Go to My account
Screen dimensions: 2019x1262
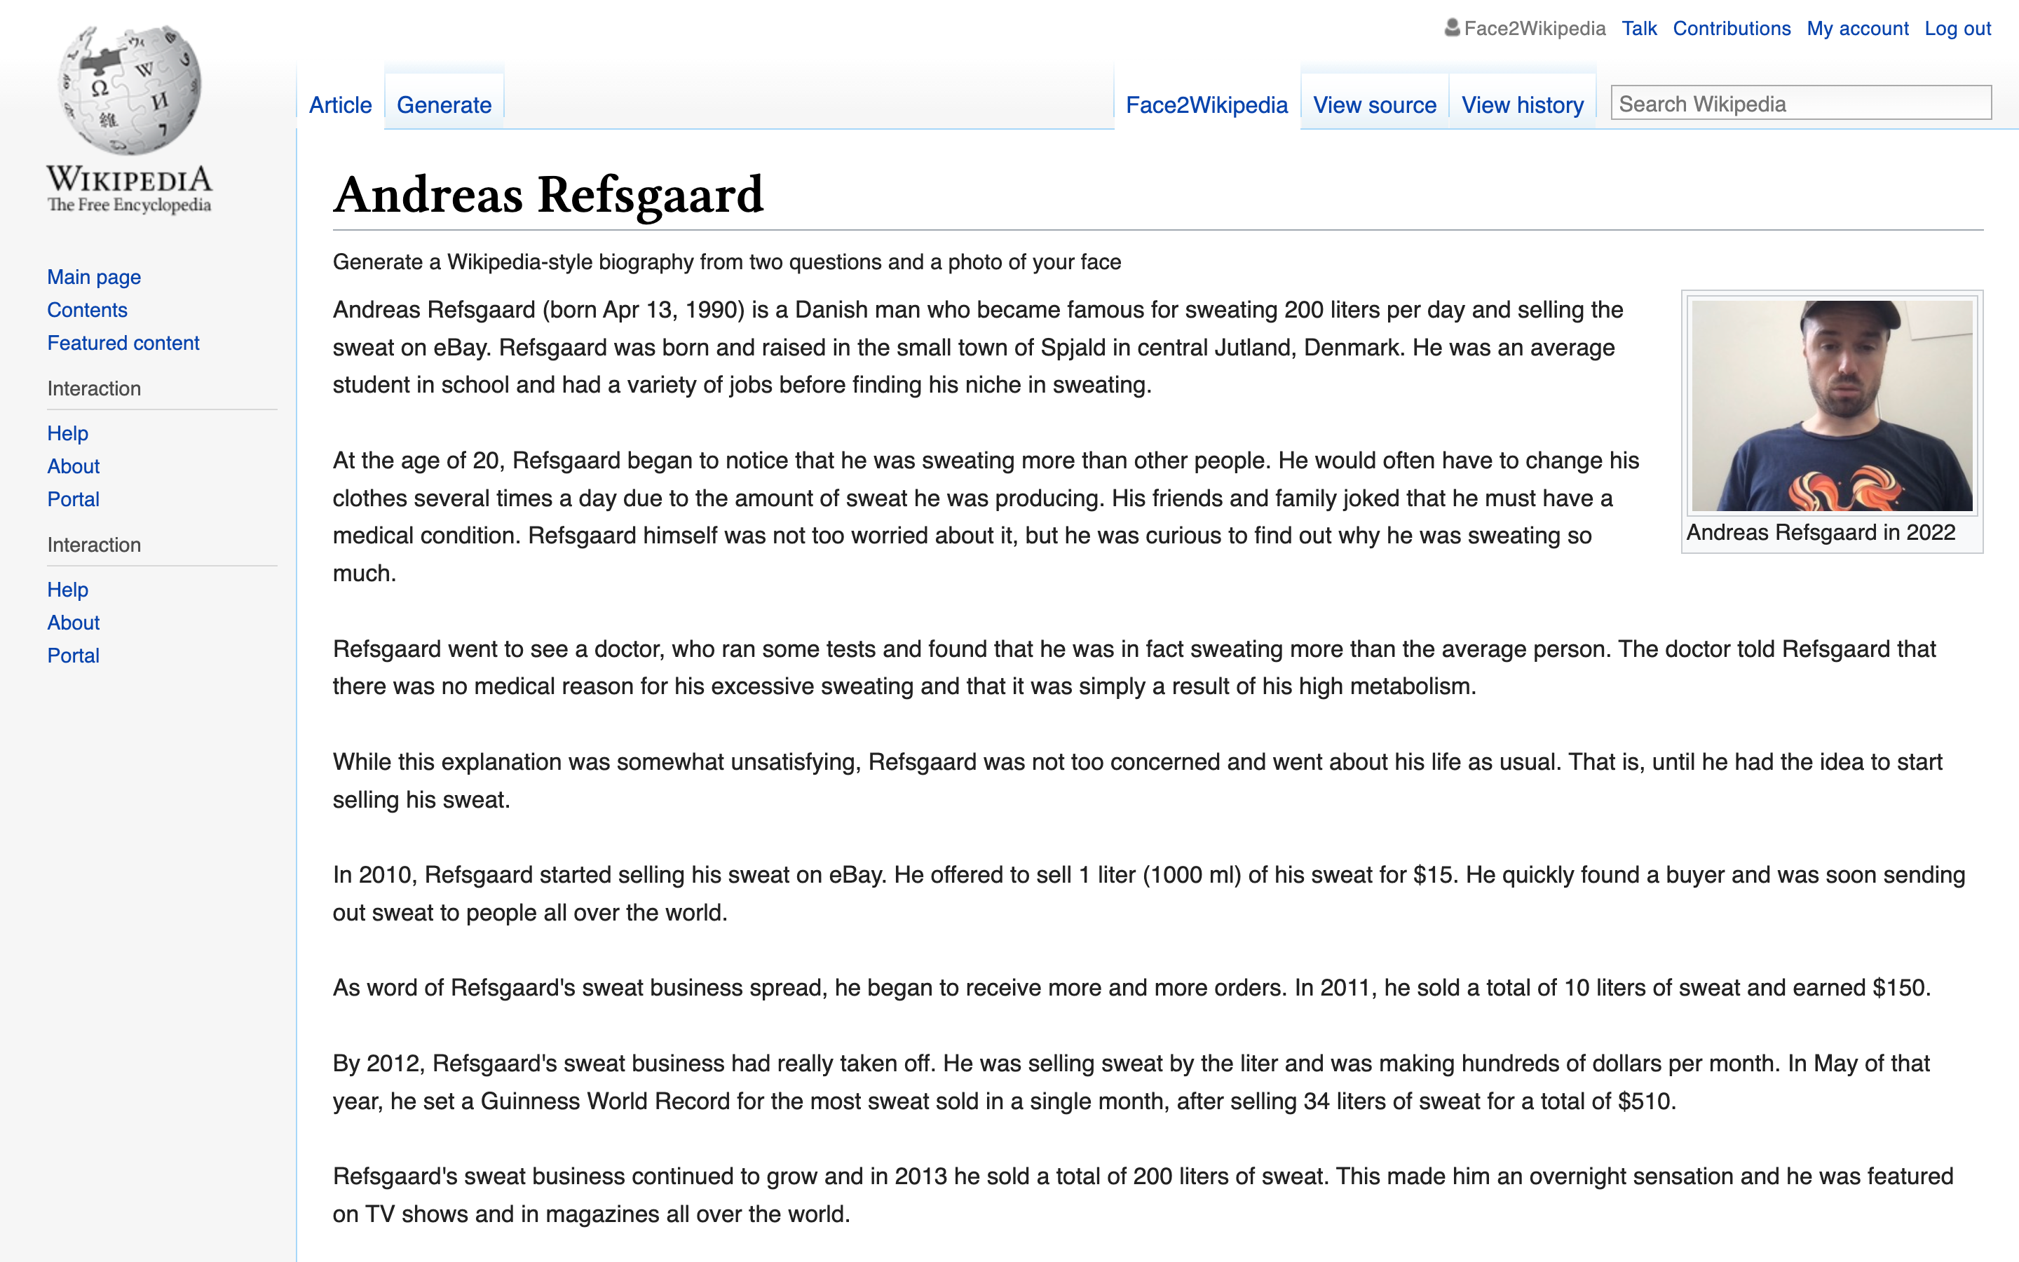[x=1857, y=28]
